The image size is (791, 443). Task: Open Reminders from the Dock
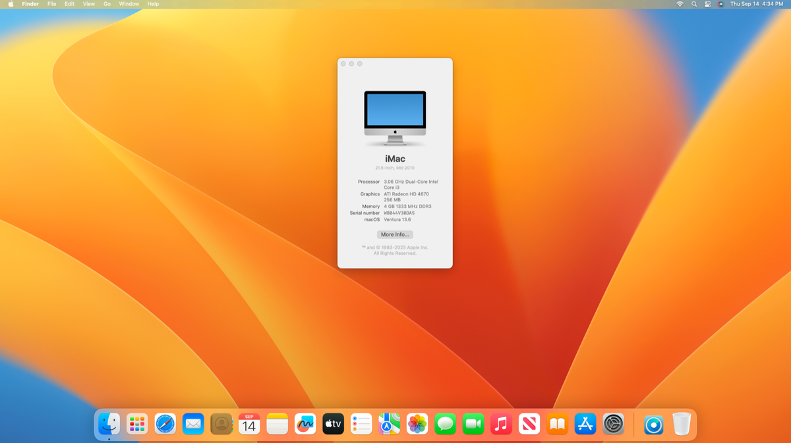pyautogui.click(x=361, y=424)
